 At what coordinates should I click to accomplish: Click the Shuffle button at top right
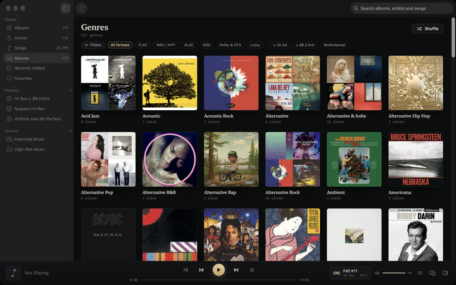[427, 28]
